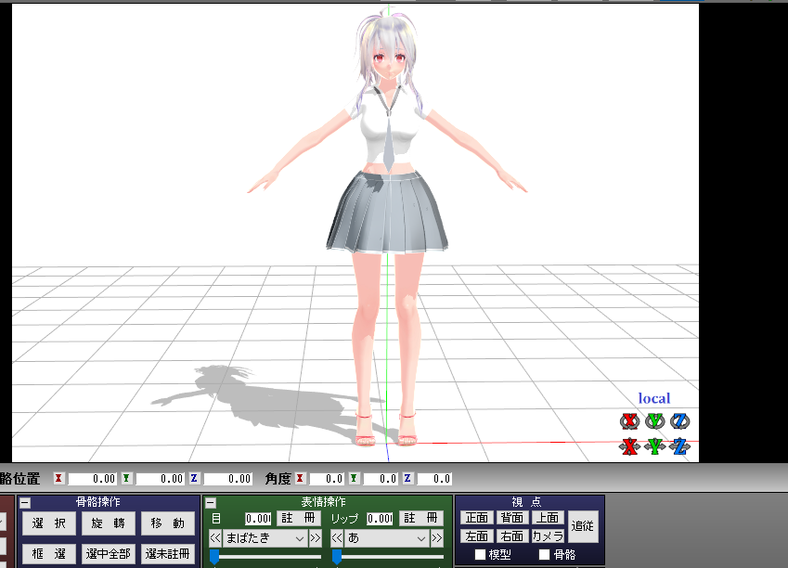Collapse the 骨骼操作 panel with minus icon
The width and height of the screenshot is (788, 568).
point(25,502)
